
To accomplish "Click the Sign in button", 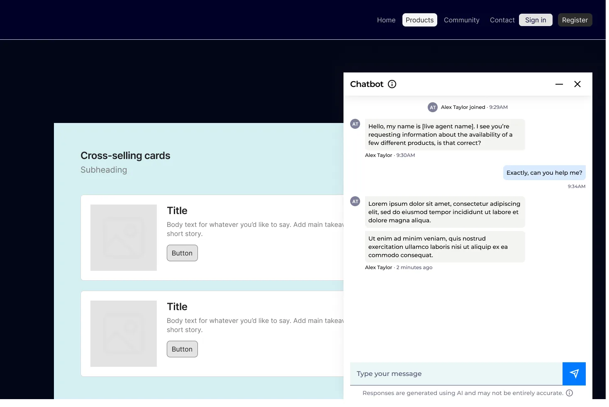I will click(536, 20).
